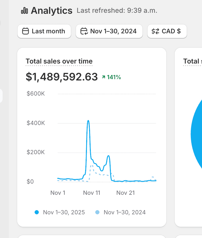Click the Nov 11 x-axis label
This screenshot has width=202, height=238.
pyautogui.click(x=91, y=193)
